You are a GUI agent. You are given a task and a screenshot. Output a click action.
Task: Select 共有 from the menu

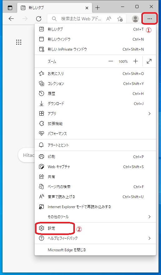tap(95, 177)
